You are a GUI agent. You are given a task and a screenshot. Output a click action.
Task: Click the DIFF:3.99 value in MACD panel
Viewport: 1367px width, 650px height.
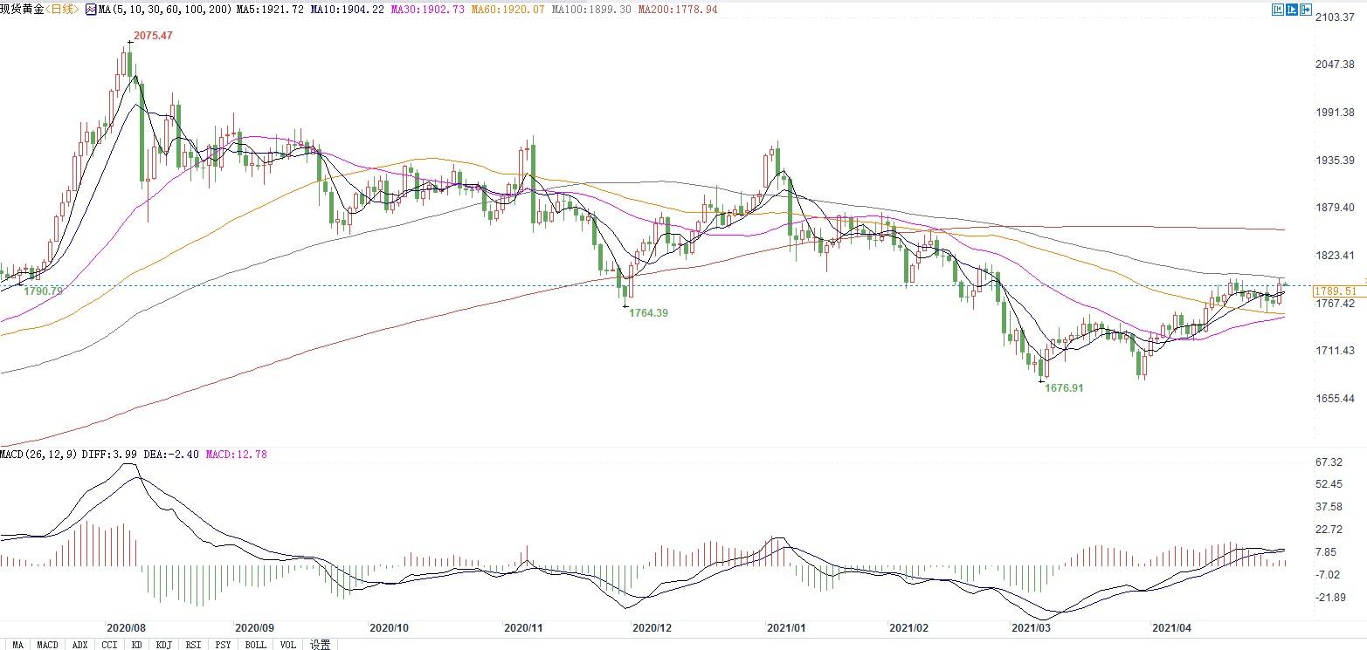pyautogui.click(x=109, y=454)
